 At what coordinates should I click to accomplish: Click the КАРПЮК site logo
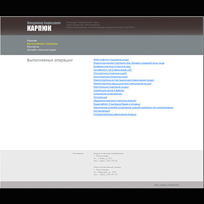tap(39, 28)
